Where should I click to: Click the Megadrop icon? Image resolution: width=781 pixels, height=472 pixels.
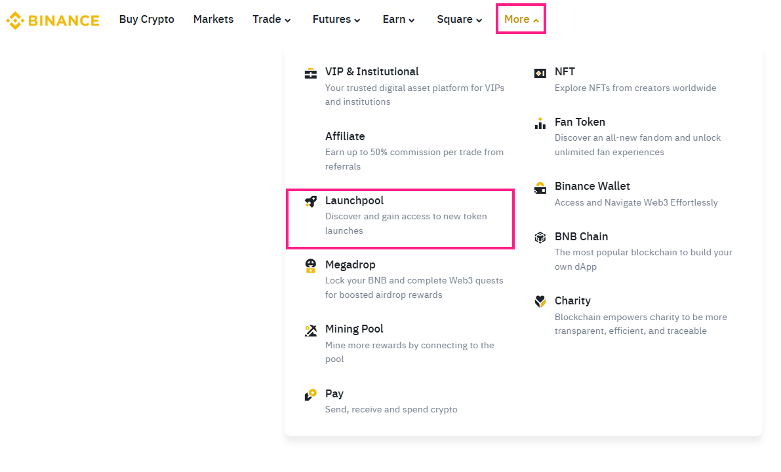pyautogui.click(x=310, y=266)
